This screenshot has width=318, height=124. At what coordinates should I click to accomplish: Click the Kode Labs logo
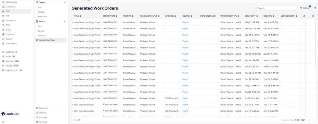coord(10,114)
